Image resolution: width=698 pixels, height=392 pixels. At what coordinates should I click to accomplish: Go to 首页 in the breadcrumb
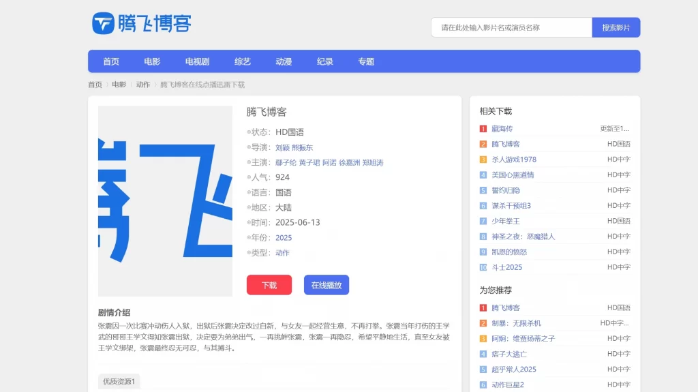(x=95, y=85)
